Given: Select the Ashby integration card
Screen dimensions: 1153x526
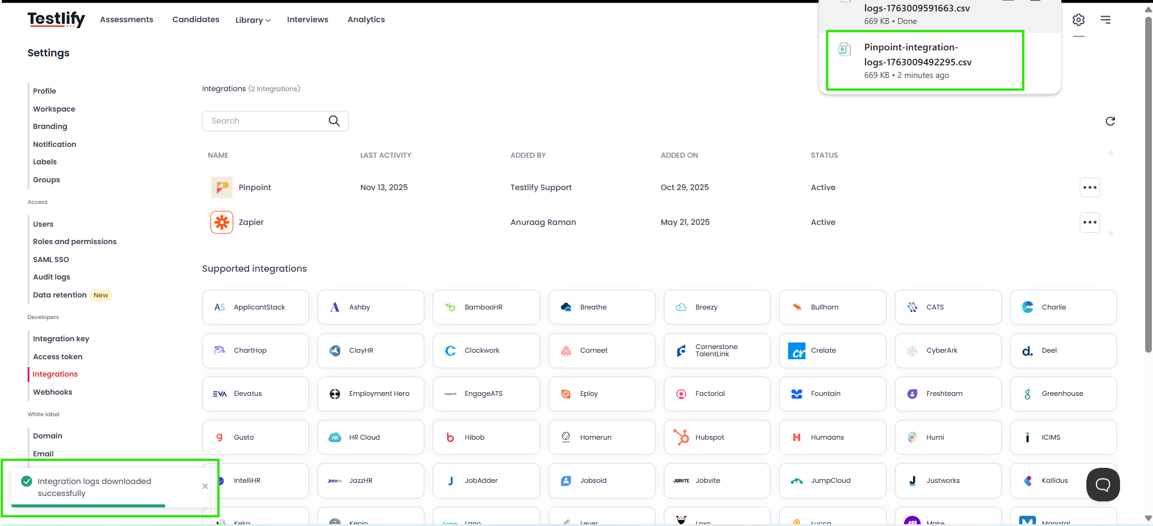Looking at the screenshot, I should pos(371,307).
